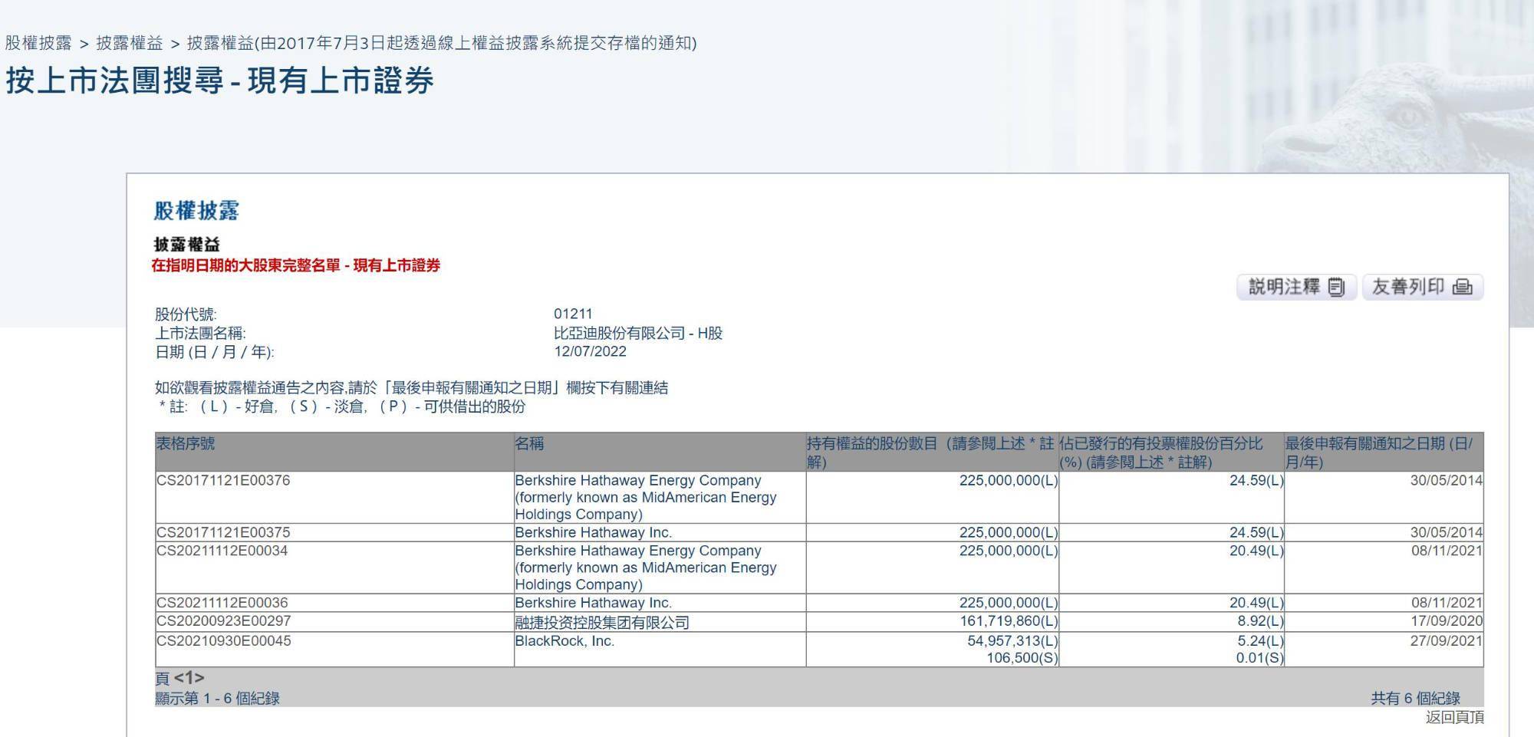This screenshot has width=1534, height=737.
Task: Open the 說明注釋 explanatory notes button
Action: click(x=1296, y=287)
